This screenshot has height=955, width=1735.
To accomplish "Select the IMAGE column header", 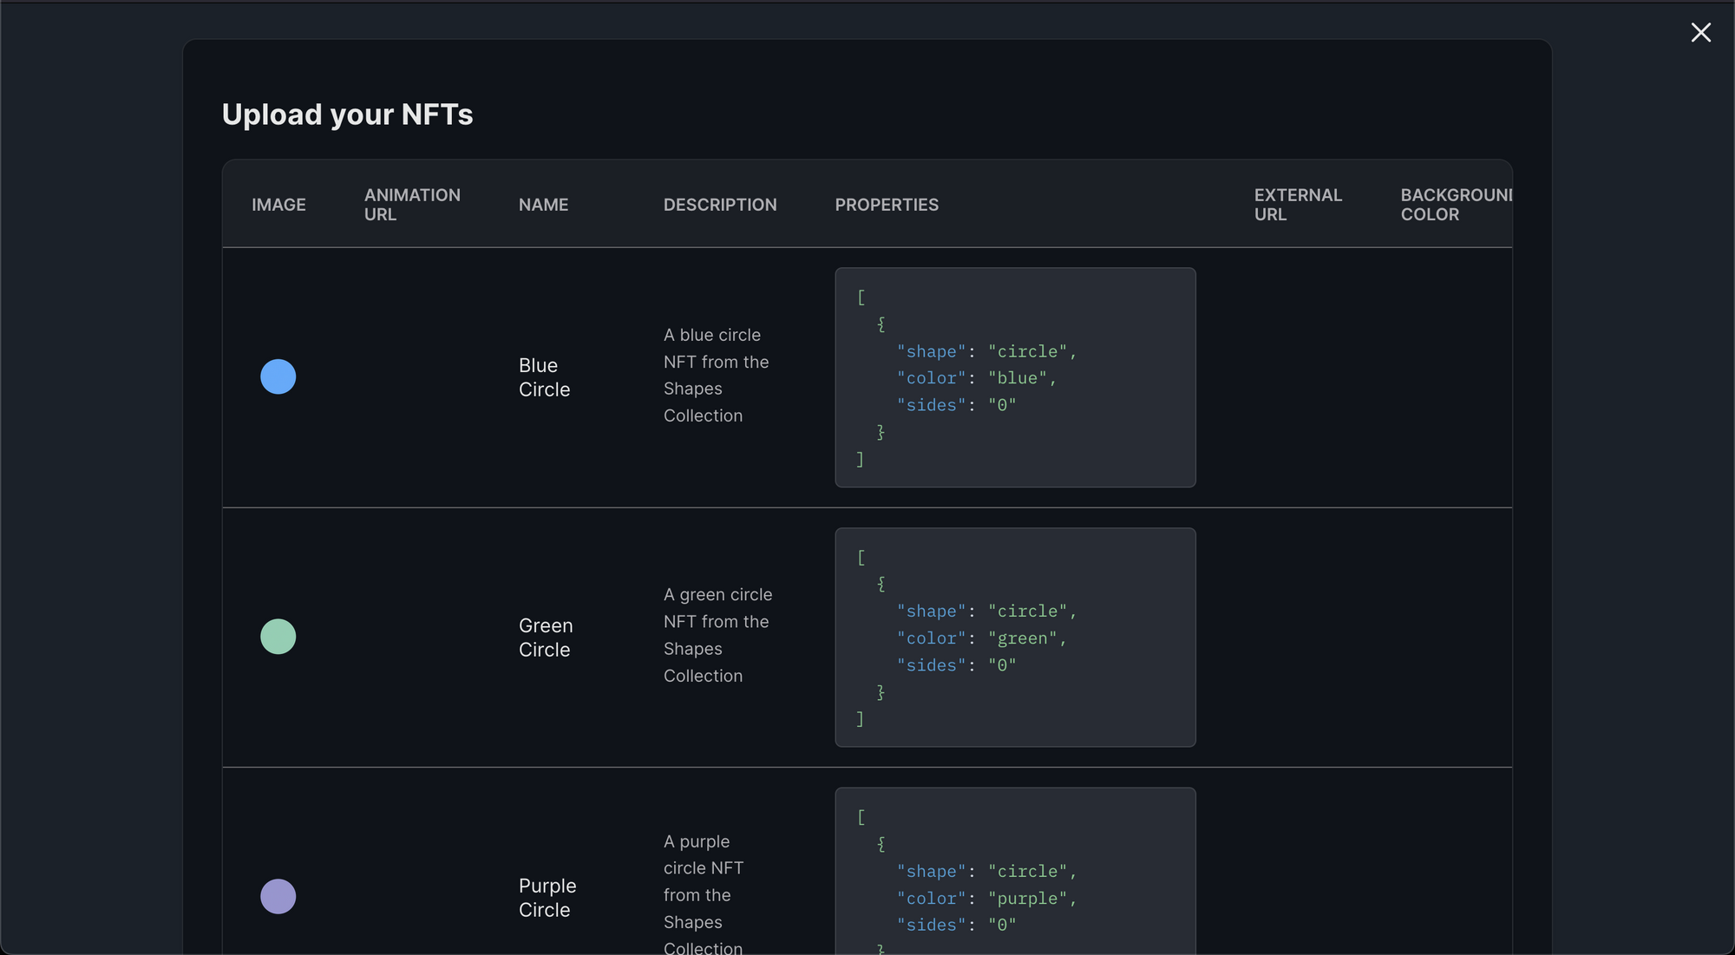I will tap(278, 205).
